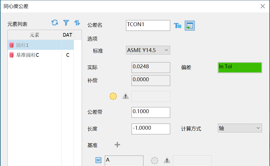Select the highlighted report table icon next to 公差名
Viewport: 270px width, 166px height.
click(189, 25)
